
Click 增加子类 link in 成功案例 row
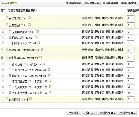[100, 50]
